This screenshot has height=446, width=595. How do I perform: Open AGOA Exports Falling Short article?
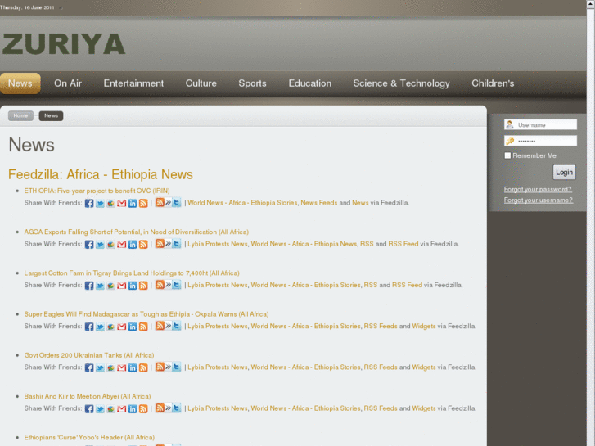click(136, 232)
